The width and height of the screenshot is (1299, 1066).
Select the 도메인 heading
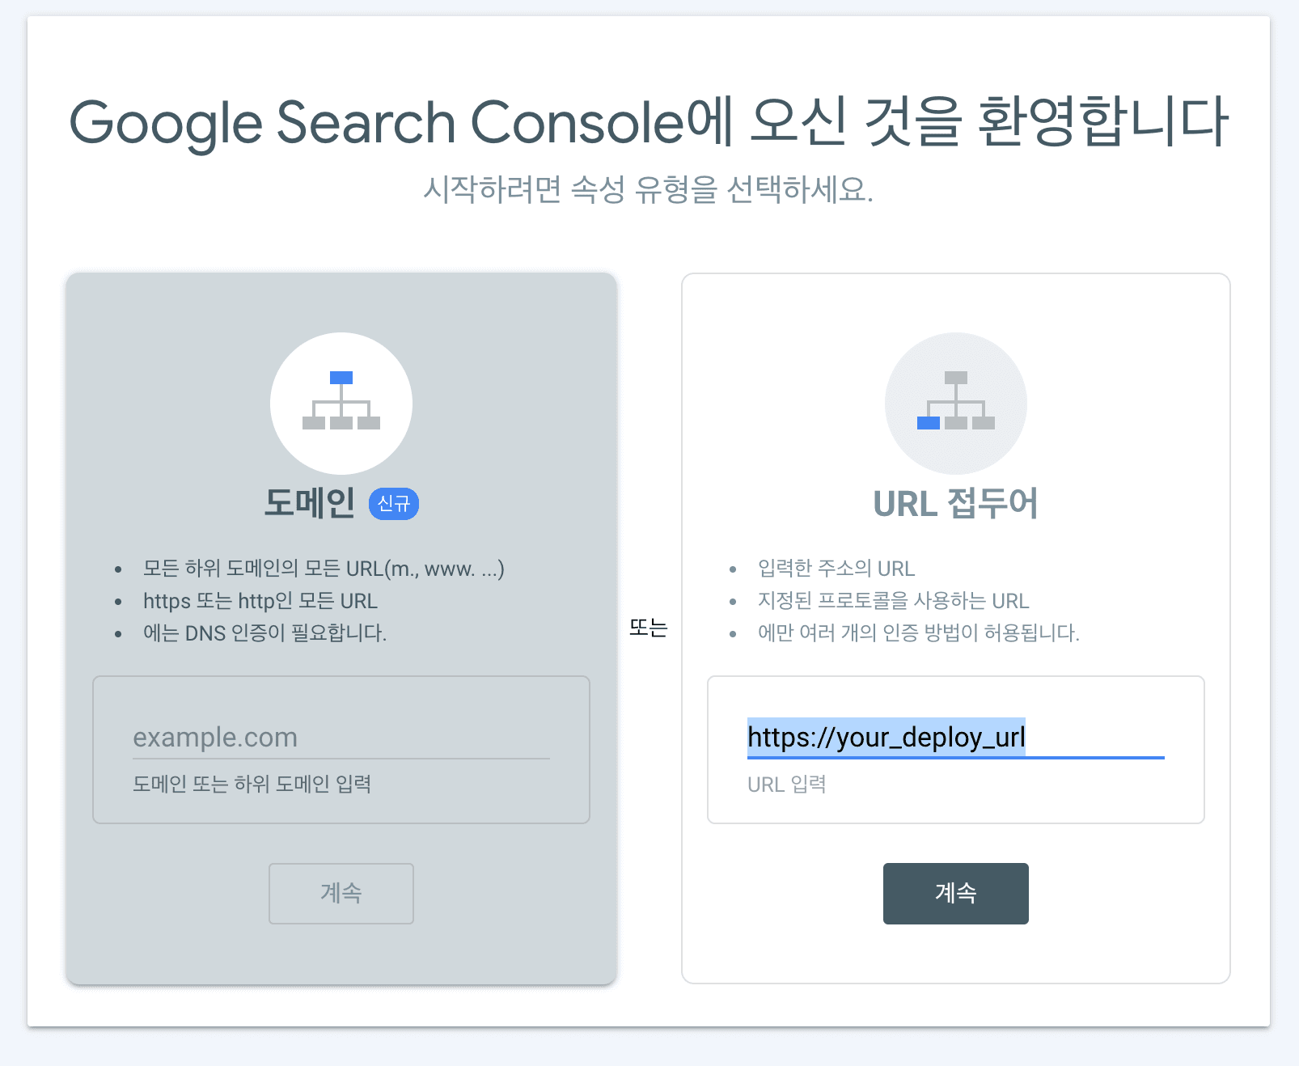click(x=310, y=503)
